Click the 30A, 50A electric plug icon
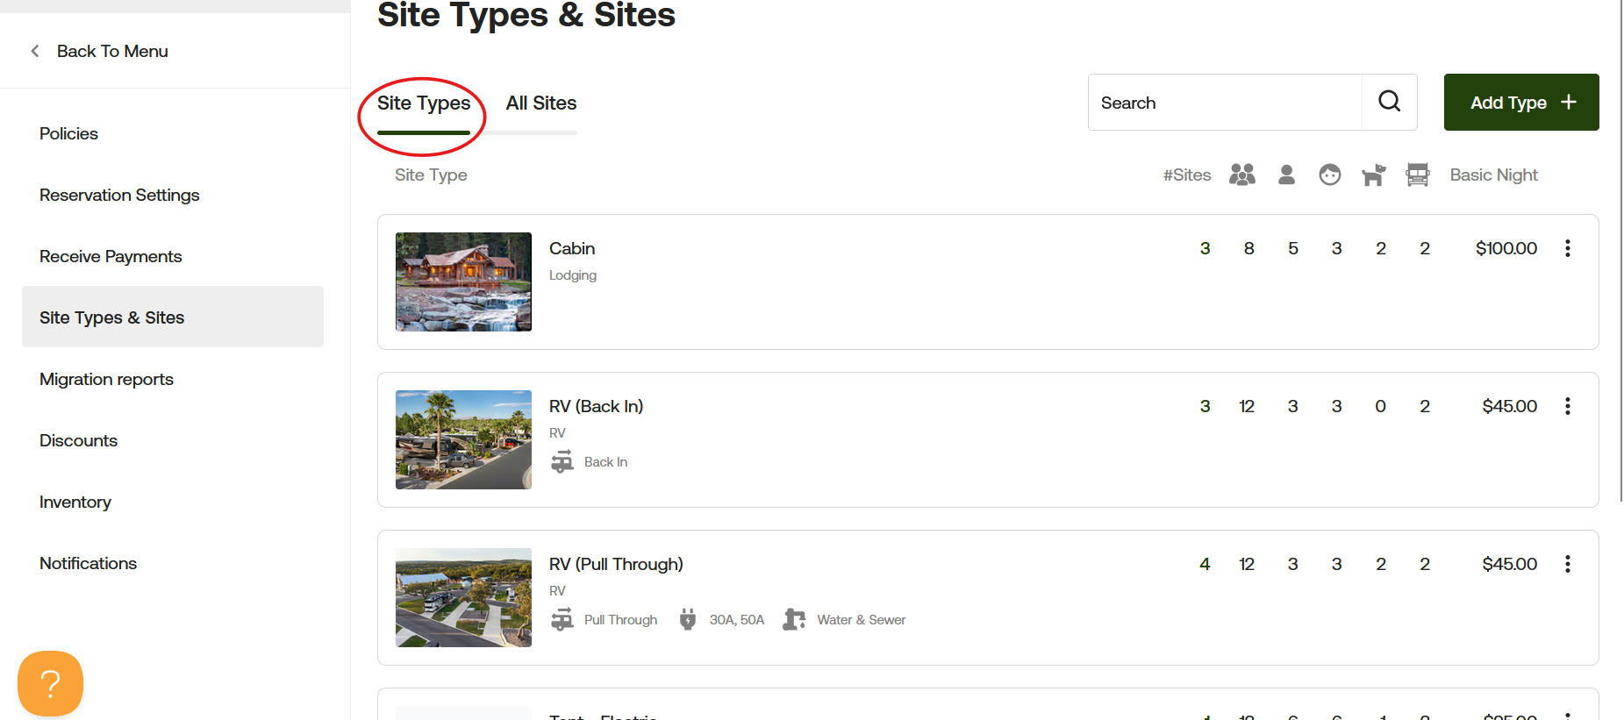Image resolution: width=1624 pixels, height=720 pixels. click(x=688, y=619)
